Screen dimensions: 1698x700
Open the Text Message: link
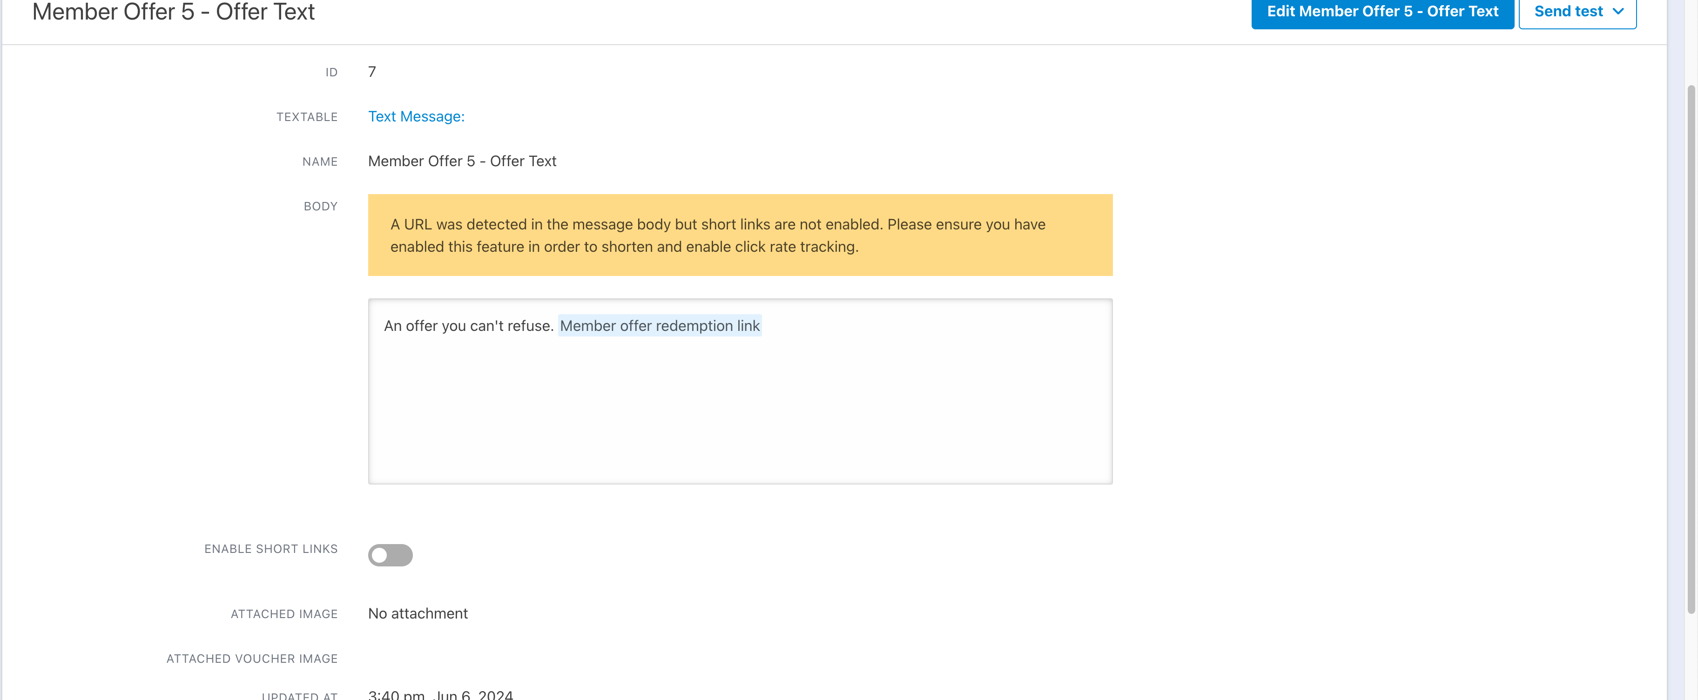[x=416, y=117]
